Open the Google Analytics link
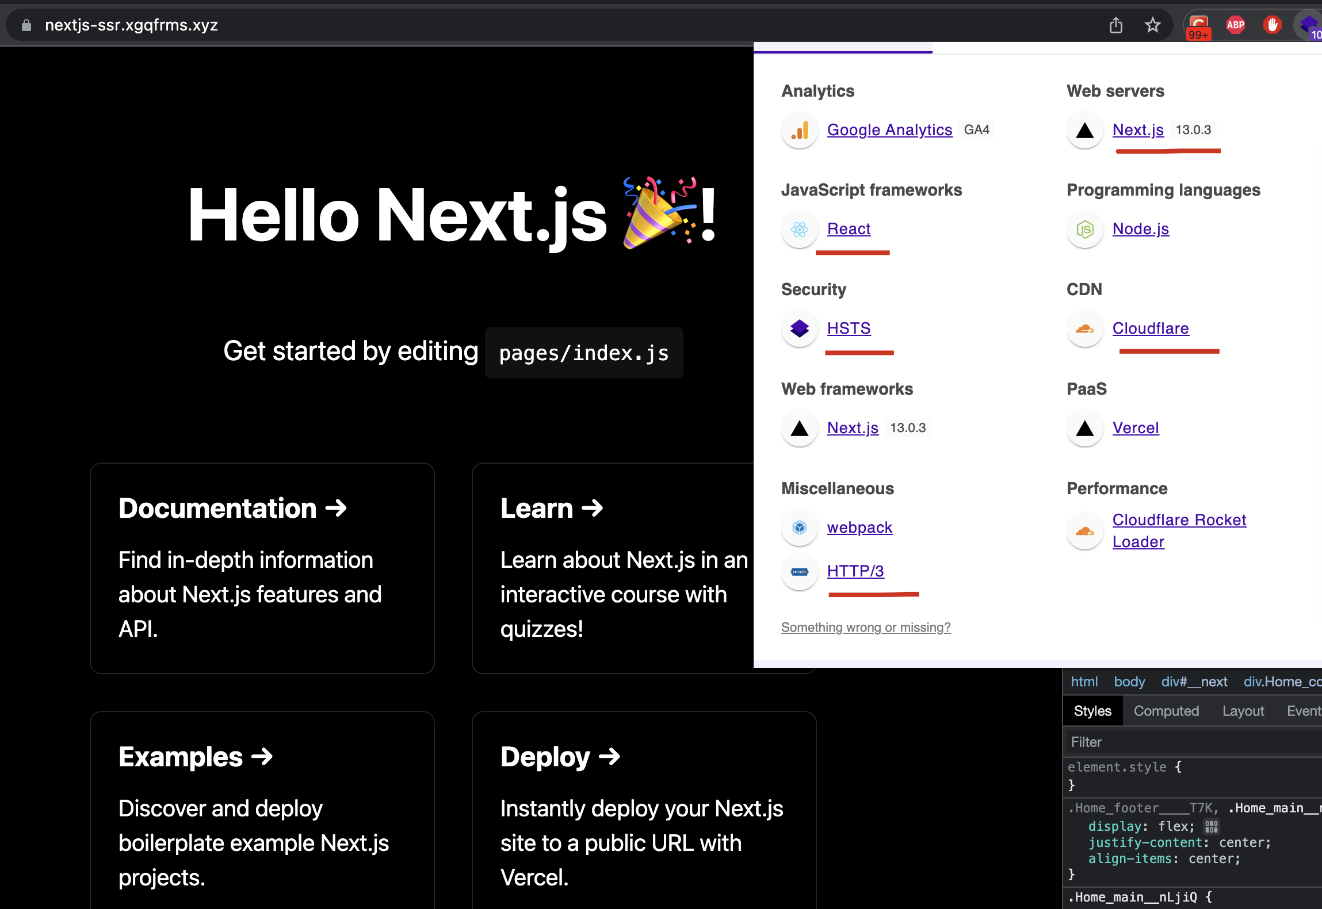1322x909 pixels. [x=889, y=130]
